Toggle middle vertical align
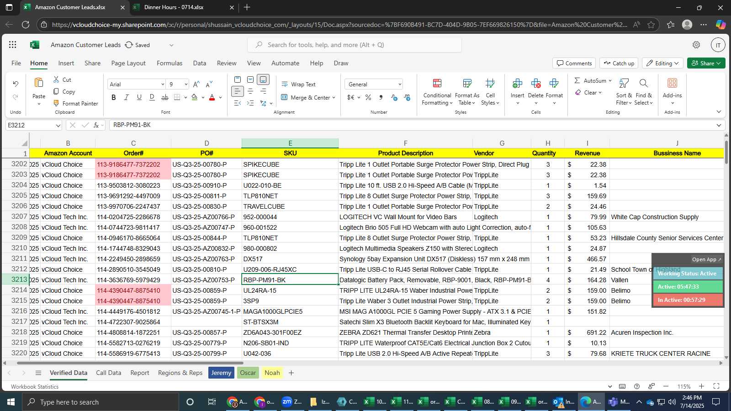Screen dimensions: 731x411 [250, 79]
